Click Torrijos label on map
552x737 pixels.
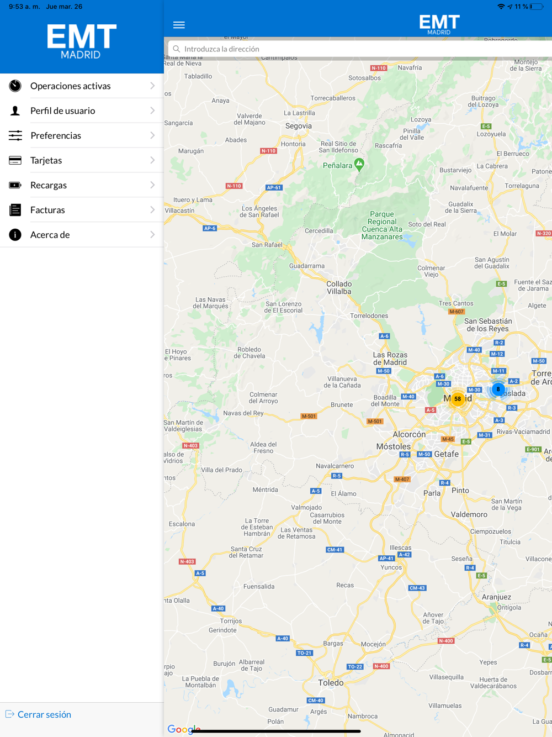click(231, 621)
